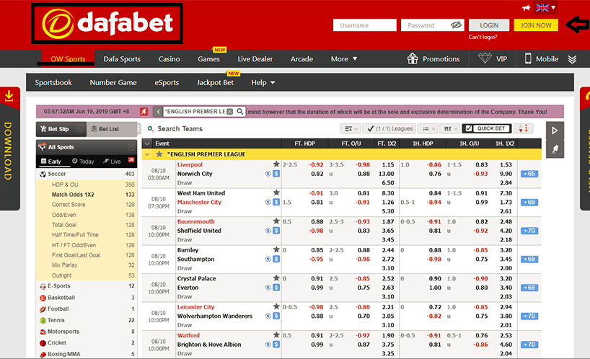
Task: Open the More menu dropdown
Action: click(344, 58)
